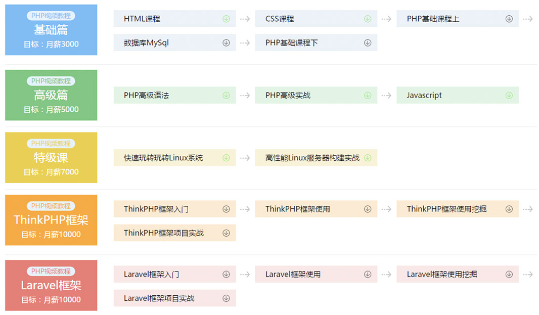Open 高性能Linux服务器构建实战 course
539x315 pixels.
312,158
